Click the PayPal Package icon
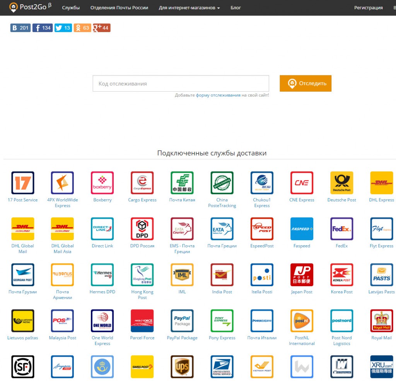The image size is (396, 381). (182, 321)
